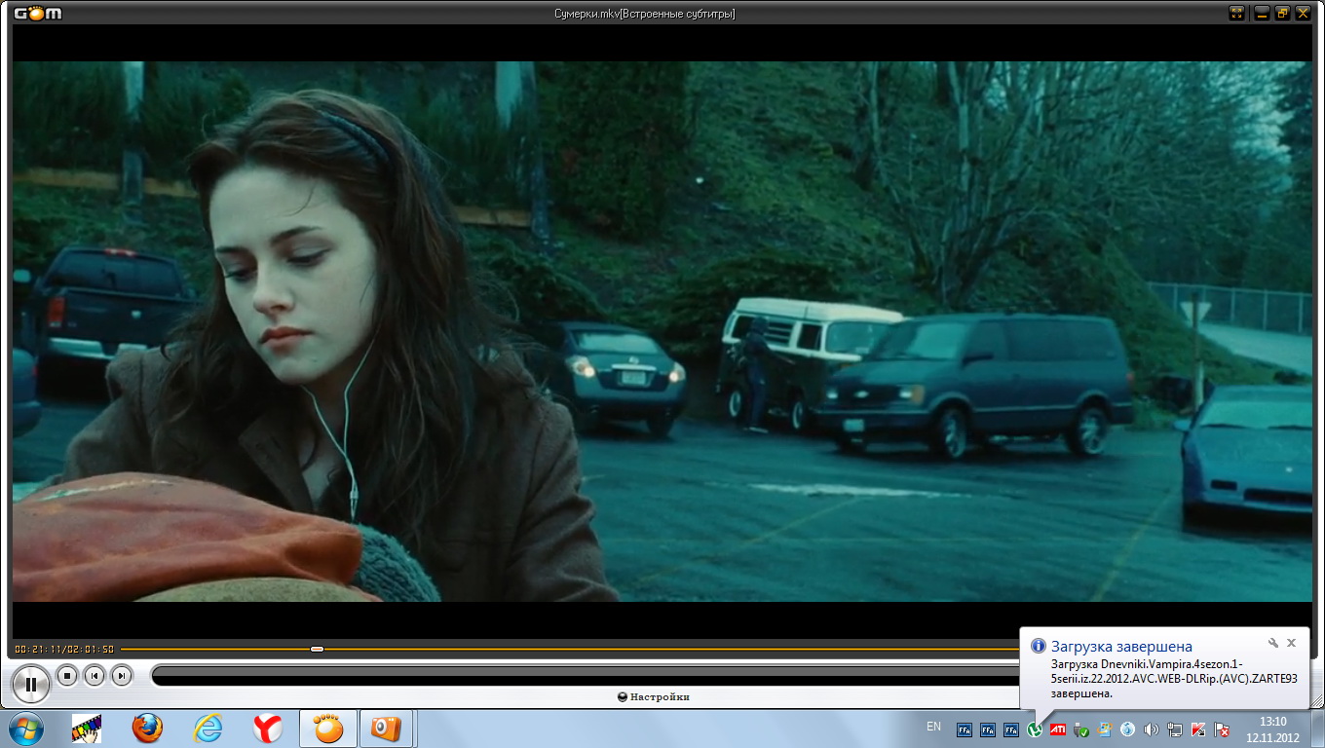Open the EN input language selector
Screen dimensions: 1325x748
pos(933,727)
